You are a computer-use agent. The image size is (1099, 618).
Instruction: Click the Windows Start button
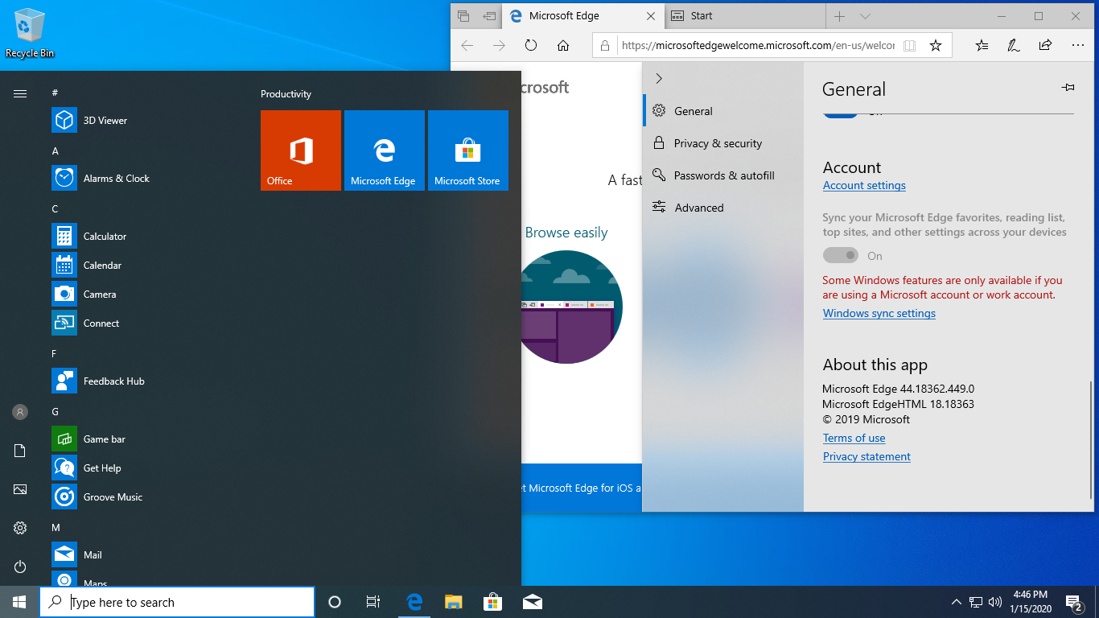pos(19,602)
